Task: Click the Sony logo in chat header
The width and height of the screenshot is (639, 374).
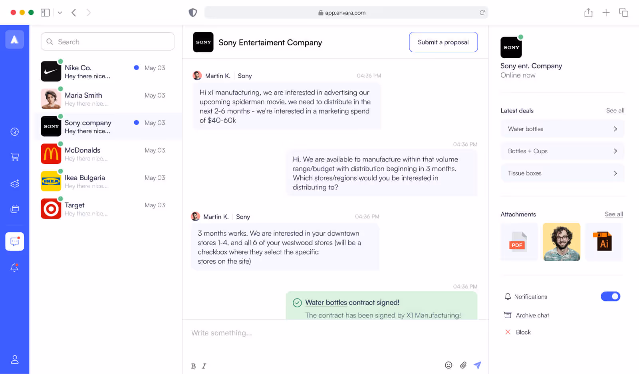Action: tap(203, 42)
